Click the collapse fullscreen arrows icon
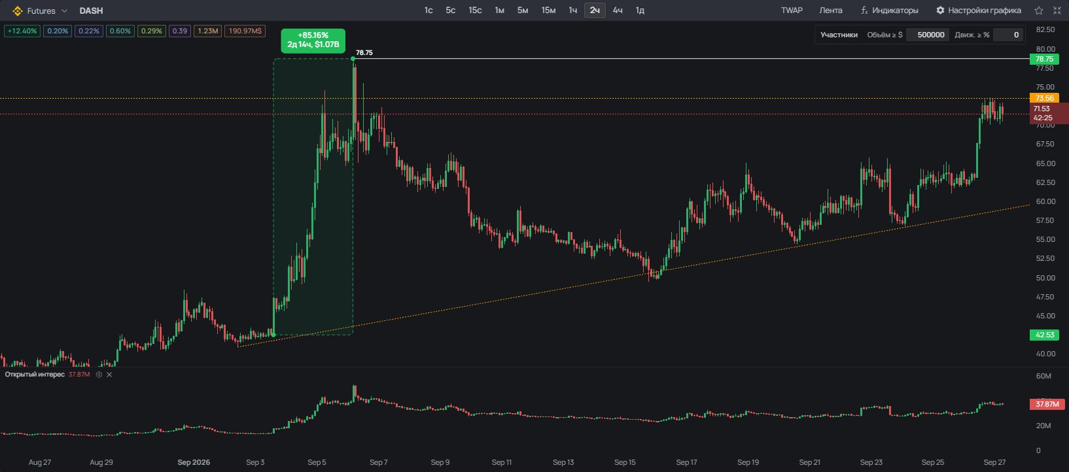The width and height of the screenshot is (1069, 472). (1057, 10)
